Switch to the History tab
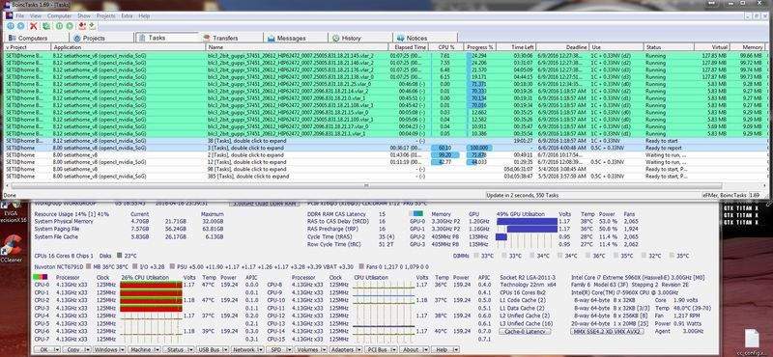Image resolution: width=773 pixels, height=357 pixels. pos(360,38)
